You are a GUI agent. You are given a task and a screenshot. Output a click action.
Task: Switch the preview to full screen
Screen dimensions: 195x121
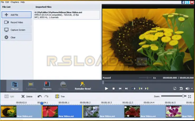175,89
